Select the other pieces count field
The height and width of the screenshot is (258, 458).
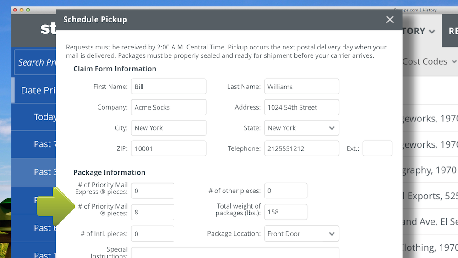point(285,191)
